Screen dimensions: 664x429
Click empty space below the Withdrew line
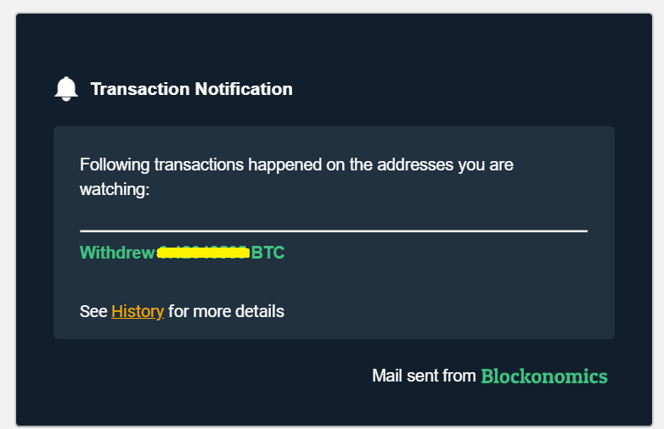[x=334, y=281]
